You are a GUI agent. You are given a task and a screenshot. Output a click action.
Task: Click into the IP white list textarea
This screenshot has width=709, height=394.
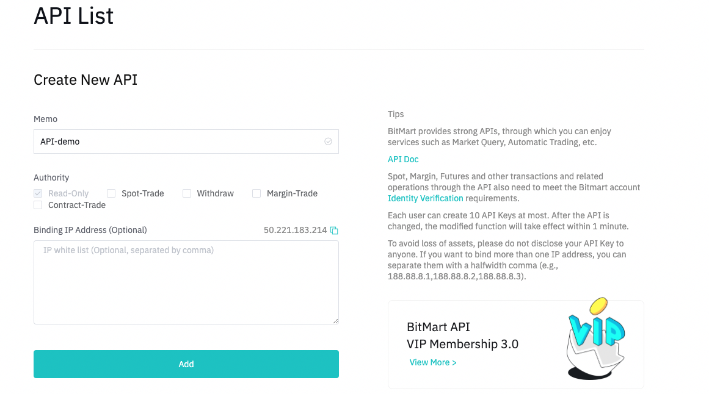pyautogui.click(x=186, y=282)
